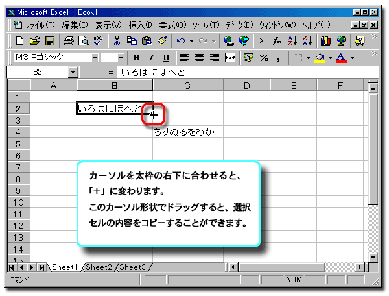Screen dimensions: 389x296
Task: Open the ファイル(F) menu
Action: 40,25
